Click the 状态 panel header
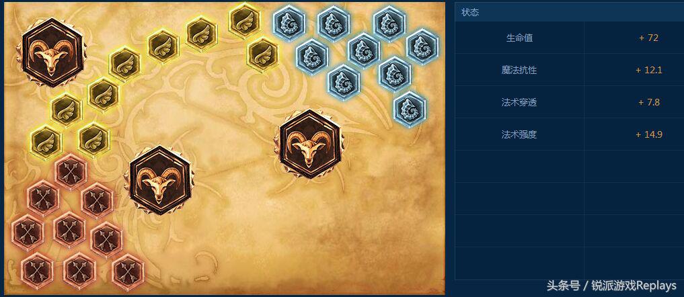 [x=569, y=12]
